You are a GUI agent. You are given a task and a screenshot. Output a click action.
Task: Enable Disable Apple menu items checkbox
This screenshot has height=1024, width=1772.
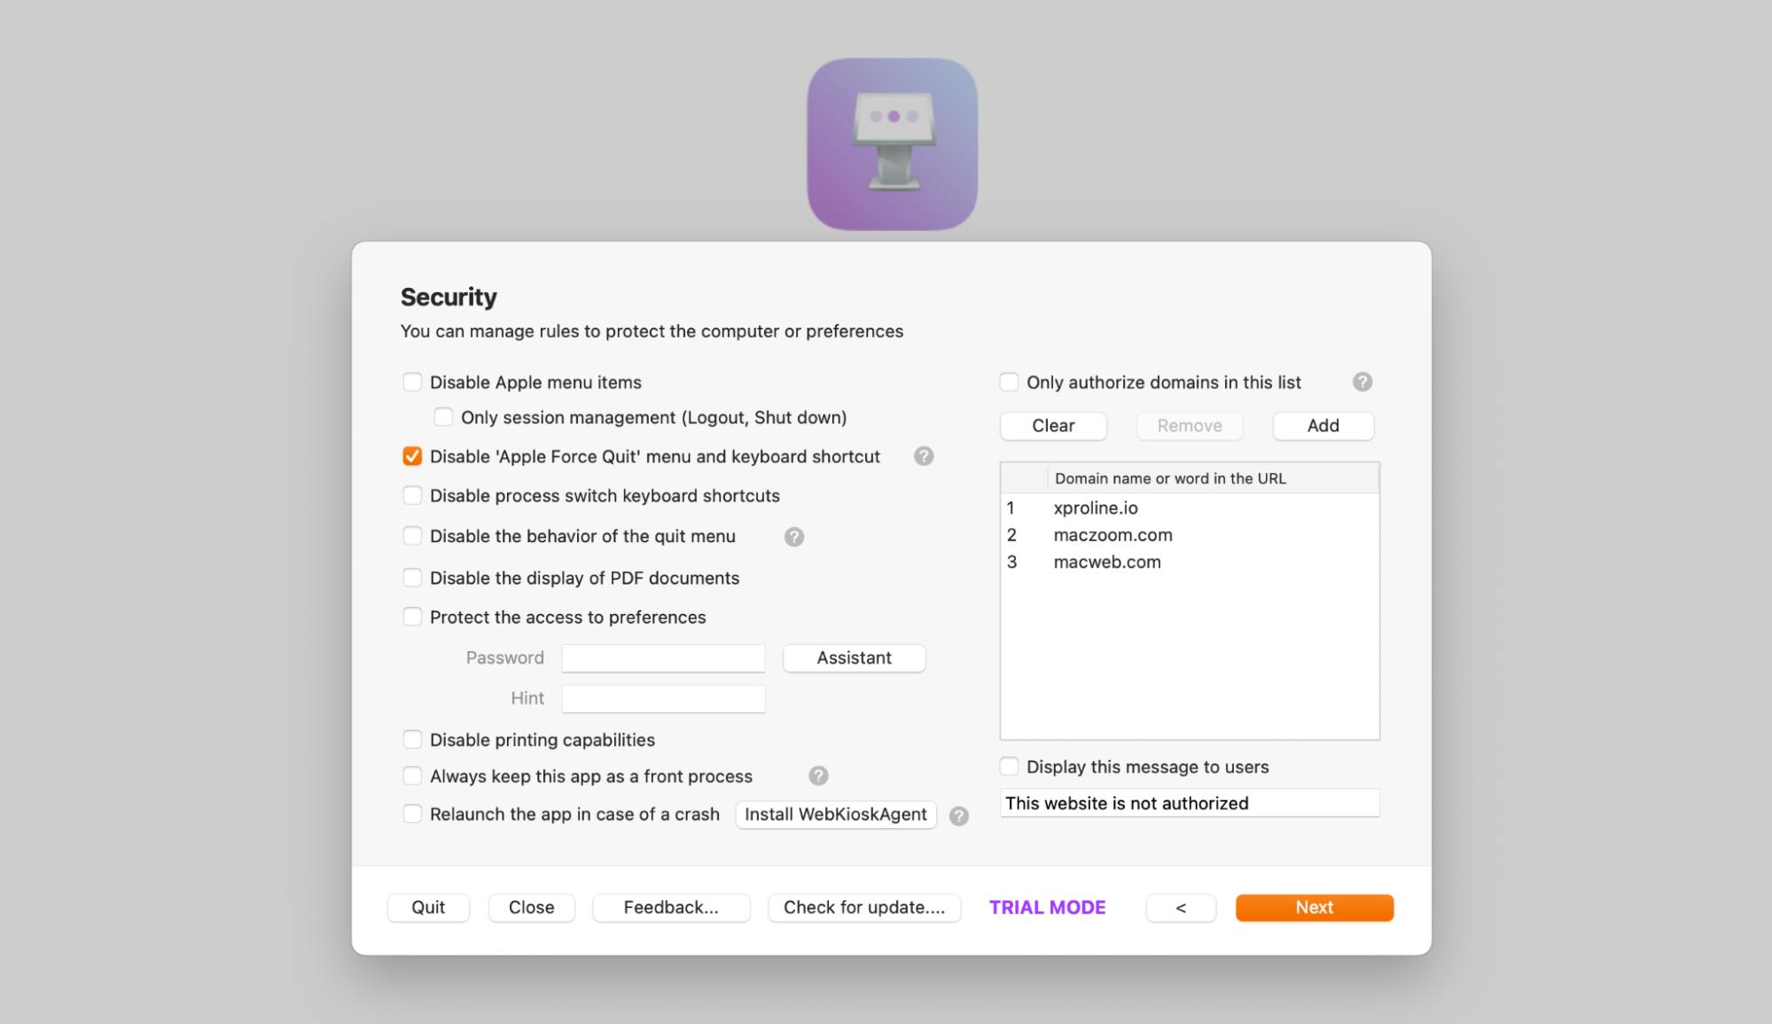click(412, 382)
